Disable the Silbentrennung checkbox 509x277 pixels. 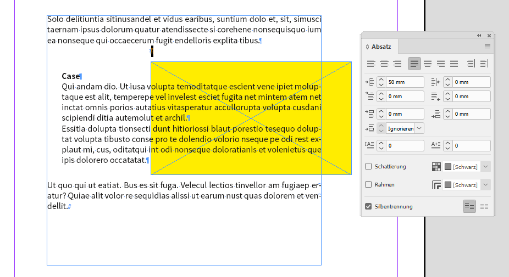tap(368, 206)
